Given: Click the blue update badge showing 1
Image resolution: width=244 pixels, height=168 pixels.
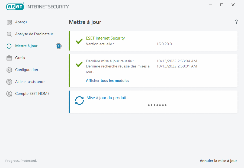Looking at the screenshot, I should (59, 46).
